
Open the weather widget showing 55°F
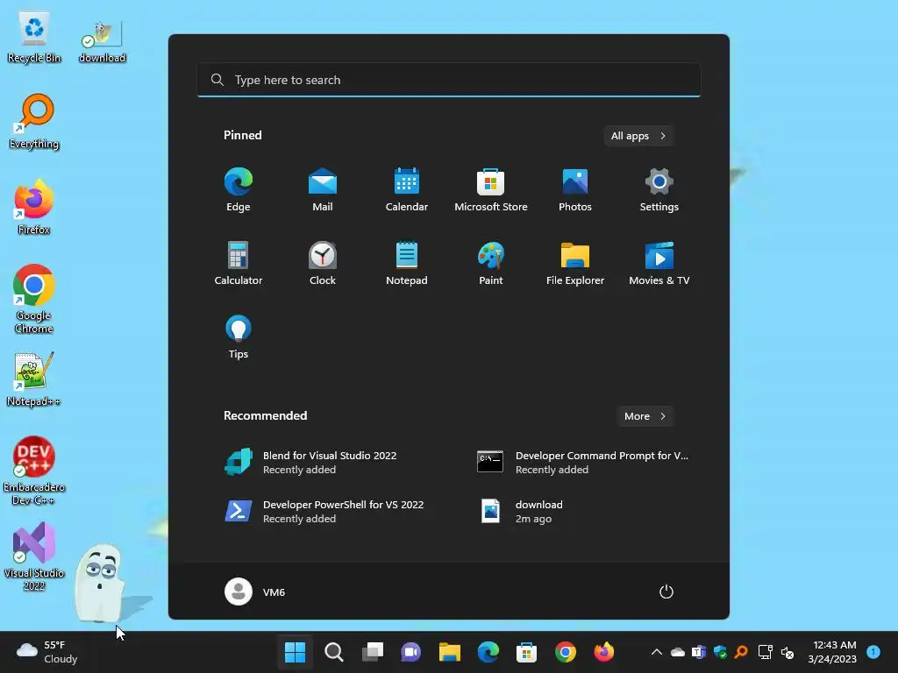pos(47,652)
